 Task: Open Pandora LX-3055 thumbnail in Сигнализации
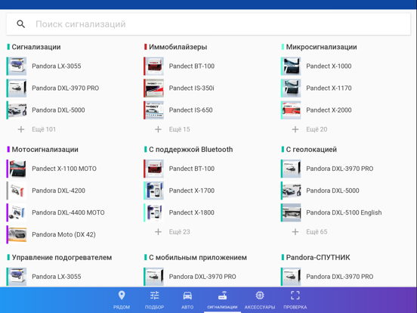point(17,66)
